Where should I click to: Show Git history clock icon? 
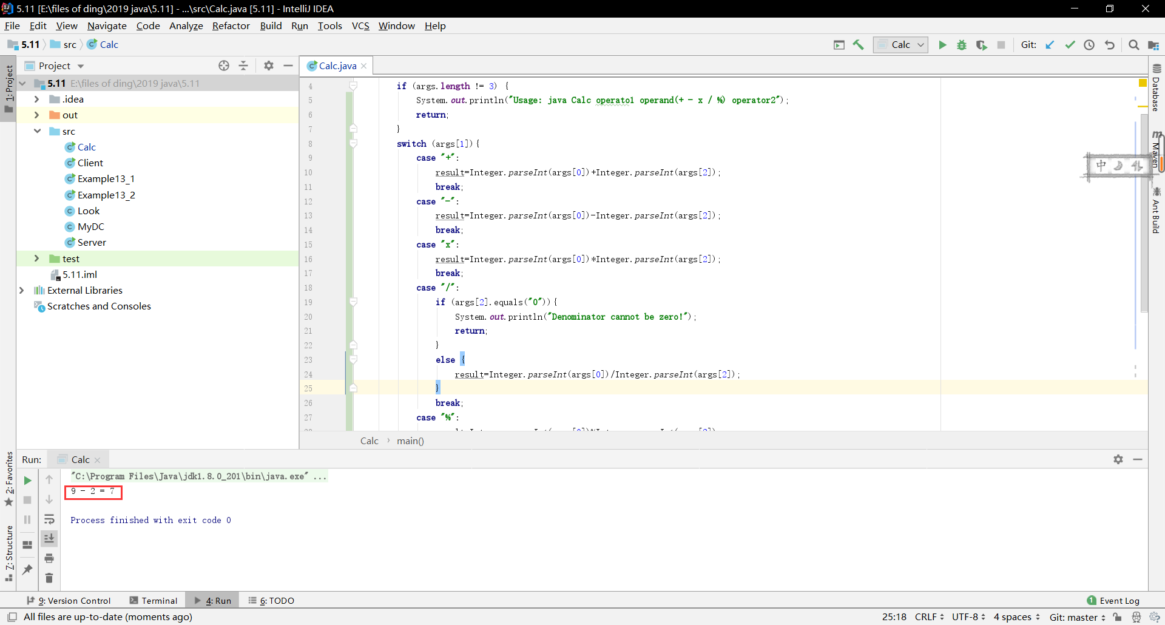pyautogui.click(x=1089, y=45)
